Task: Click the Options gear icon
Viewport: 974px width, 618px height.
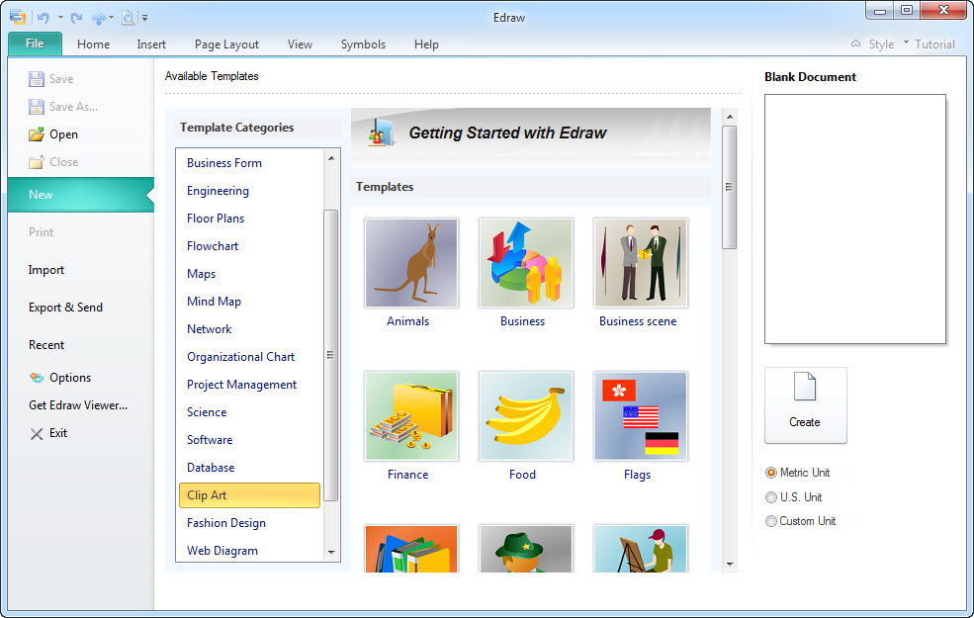Action: [x=36, y=378]
